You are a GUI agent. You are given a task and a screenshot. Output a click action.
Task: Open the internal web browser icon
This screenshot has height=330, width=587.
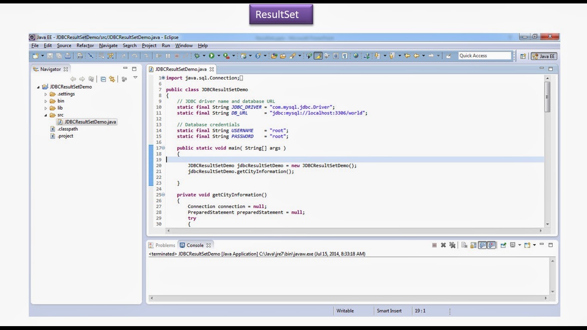point(356,56)
